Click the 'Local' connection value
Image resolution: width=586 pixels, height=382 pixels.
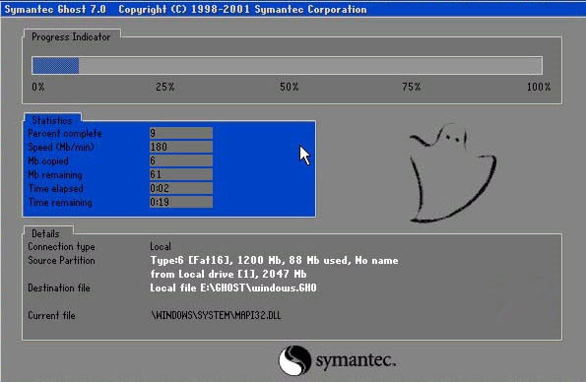(x=161, y=247)
